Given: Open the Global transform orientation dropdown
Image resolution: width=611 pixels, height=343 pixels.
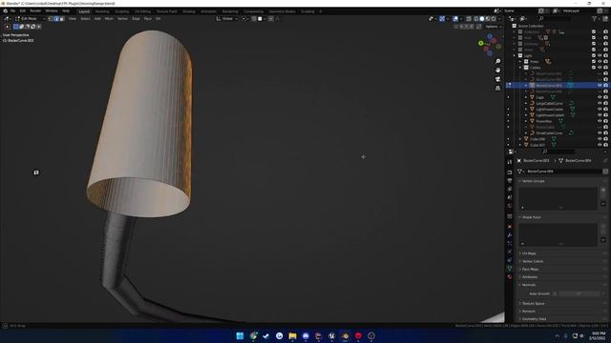Looking at the screenshot, I should pyautogui.click(x=227, y=19).
